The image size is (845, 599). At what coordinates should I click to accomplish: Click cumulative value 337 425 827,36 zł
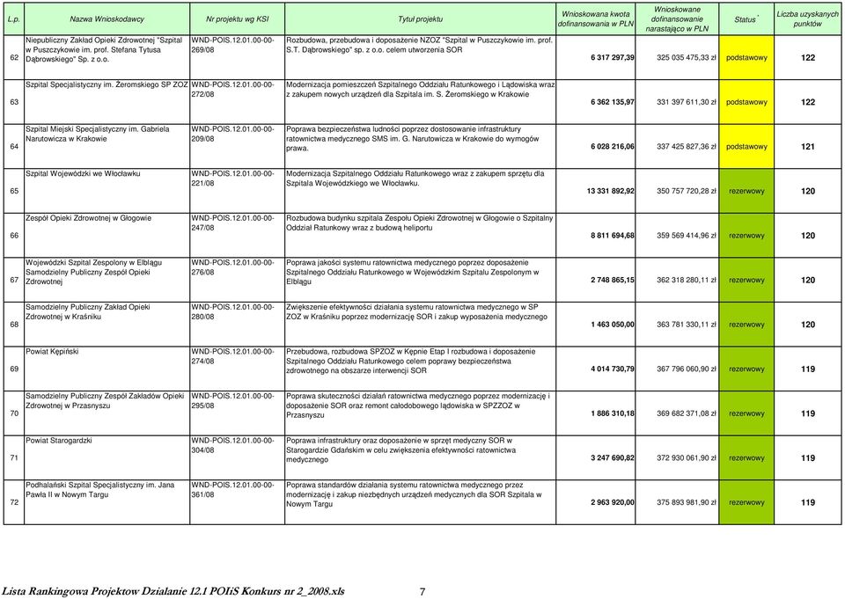tap(686, 147)
